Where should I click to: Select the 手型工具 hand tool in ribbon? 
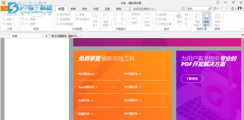pos(10,15)
